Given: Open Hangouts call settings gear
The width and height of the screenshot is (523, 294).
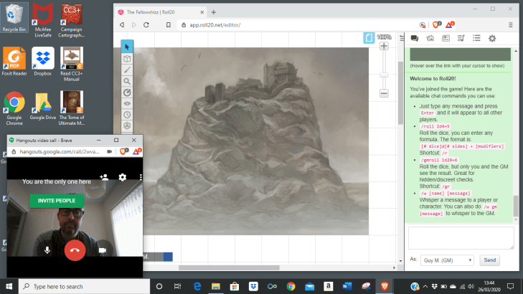Looking at the screenshot, I should coord(123,177).
